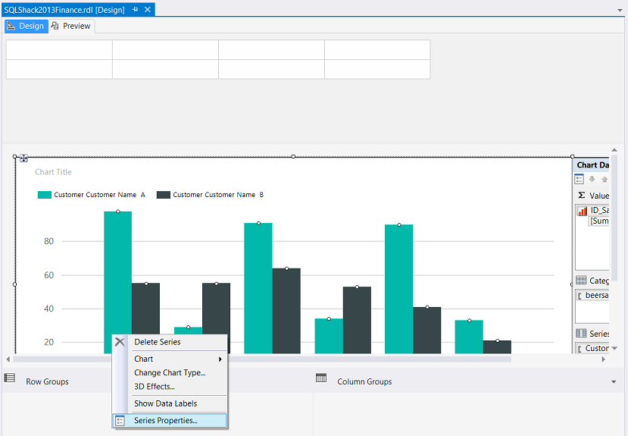Click the move down arrow in Chart Data
Viewport: 628px width, 436px height.
[x=592, y=180]
